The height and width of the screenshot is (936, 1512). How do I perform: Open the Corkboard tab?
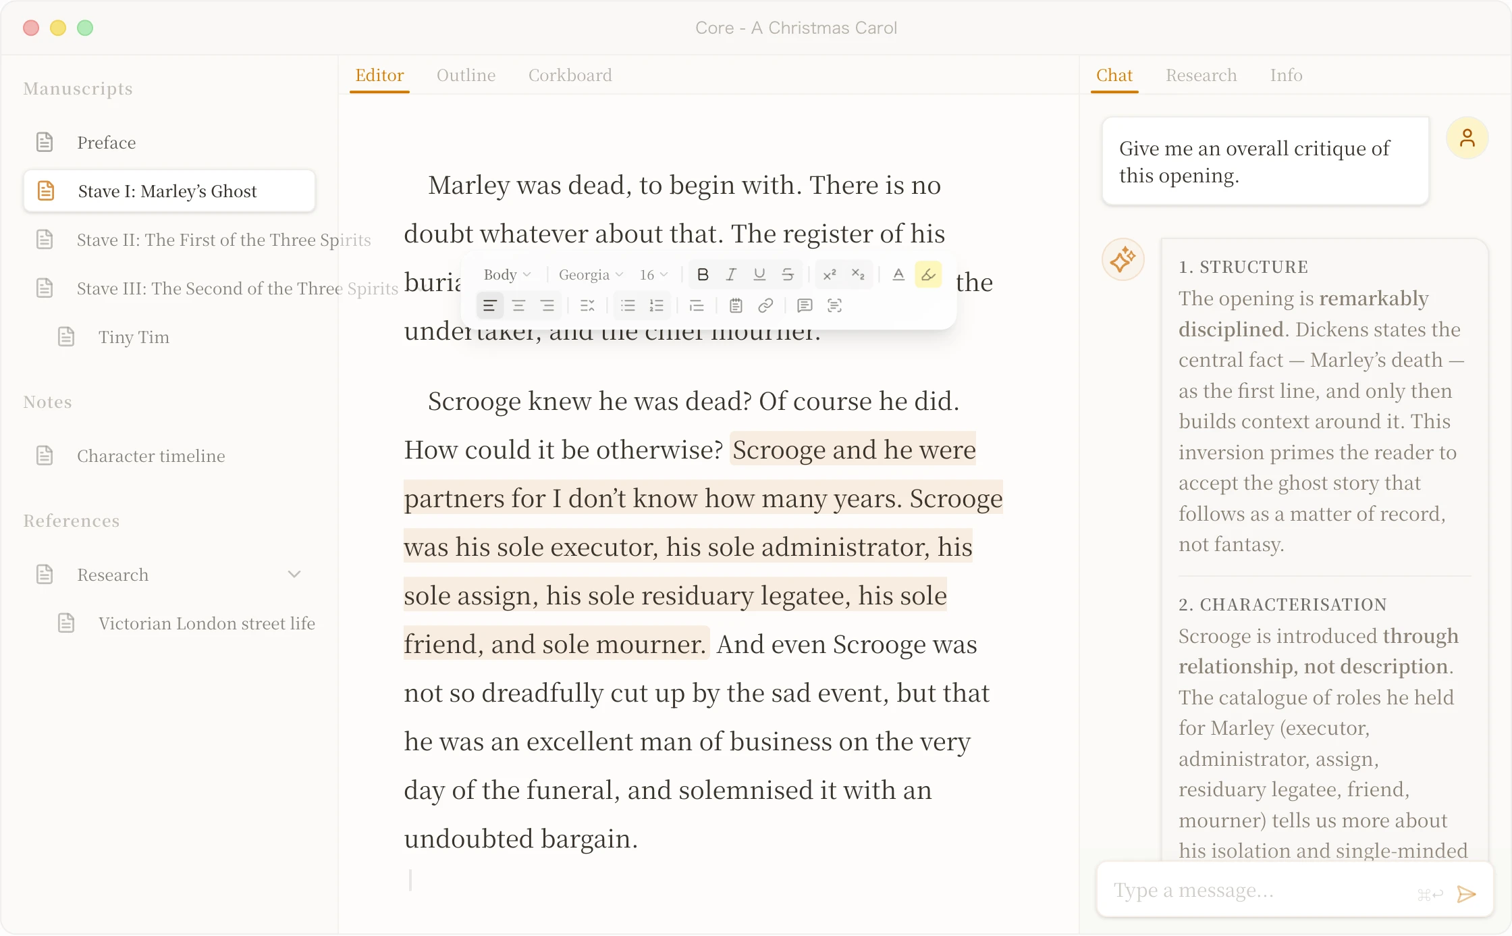(x=570, y=75)
